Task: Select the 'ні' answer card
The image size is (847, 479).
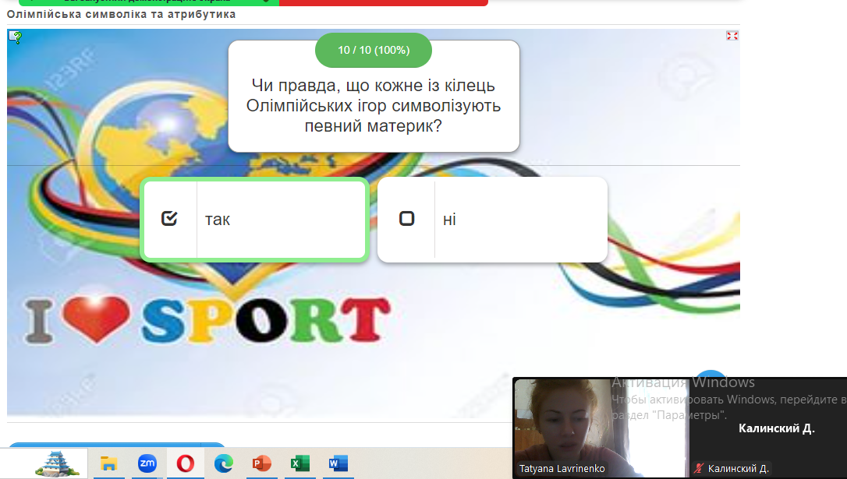Action: pyautogui.click(x=492, y=220)
